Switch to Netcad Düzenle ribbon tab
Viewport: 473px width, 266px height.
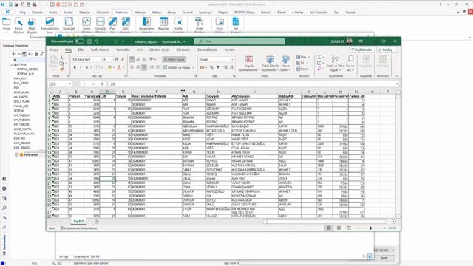coord(37,13)
